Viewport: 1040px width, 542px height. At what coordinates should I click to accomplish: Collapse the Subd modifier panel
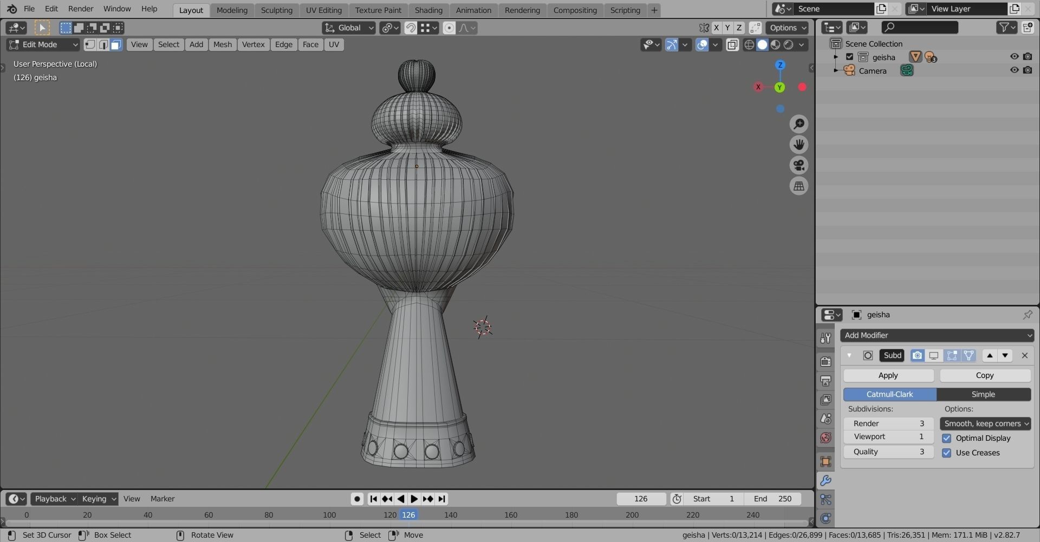click(849, 355)
